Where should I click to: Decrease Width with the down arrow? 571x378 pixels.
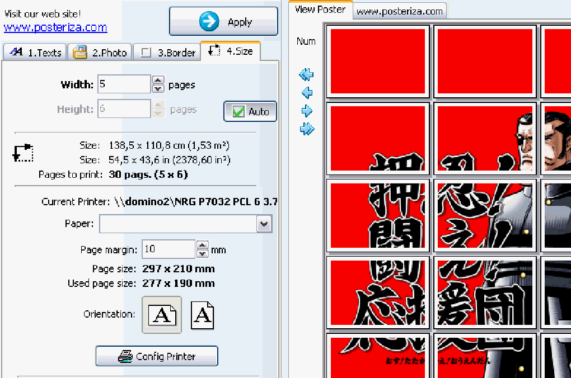(x=158, y=88)
